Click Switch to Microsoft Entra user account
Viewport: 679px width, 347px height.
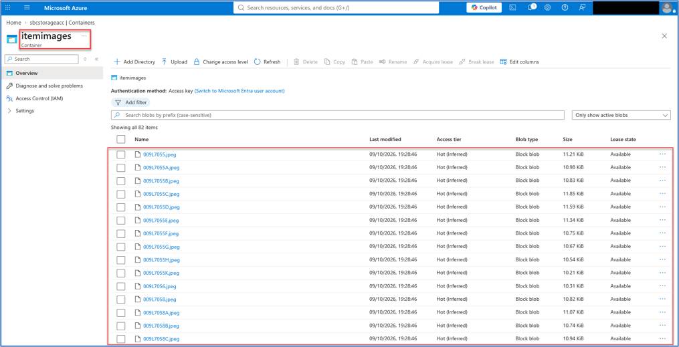click(x=239, y=91)
